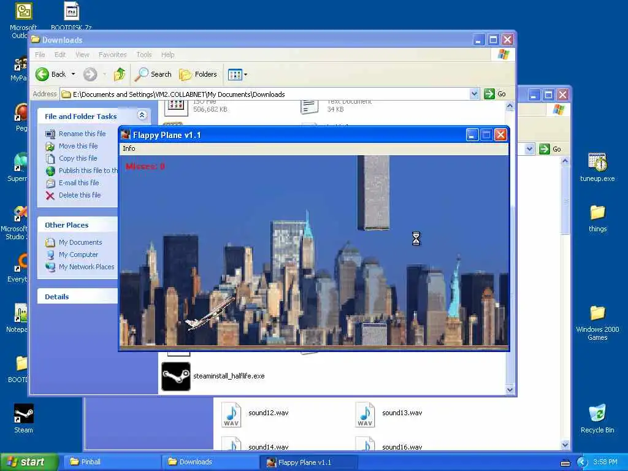628x471 pixels.
Task: Click Move this file link
Action: 78,146
